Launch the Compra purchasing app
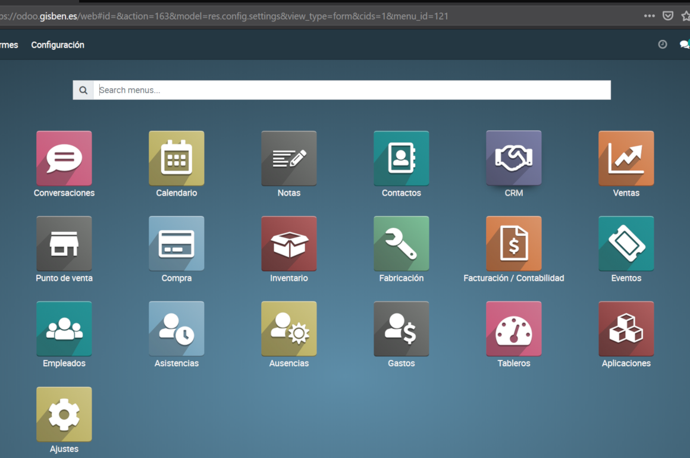 (177, 244)
